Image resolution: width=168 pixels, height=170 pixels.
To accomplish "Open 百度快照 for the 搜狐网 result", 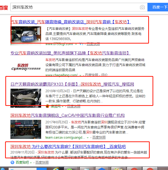I will [x=74, y=106].
